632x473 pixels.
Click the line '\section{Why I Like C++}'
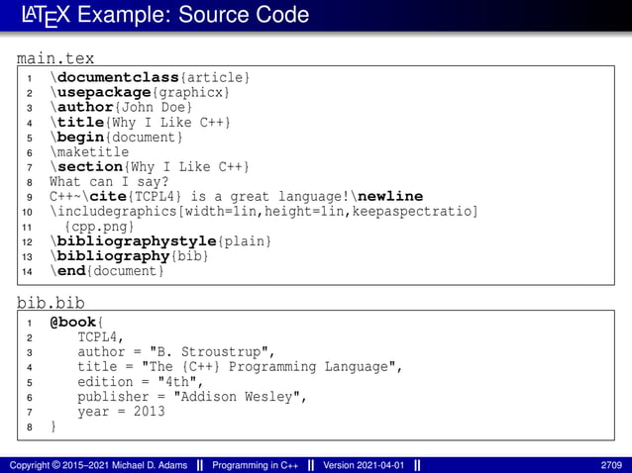pyautogui.click(x=150, y=166)
